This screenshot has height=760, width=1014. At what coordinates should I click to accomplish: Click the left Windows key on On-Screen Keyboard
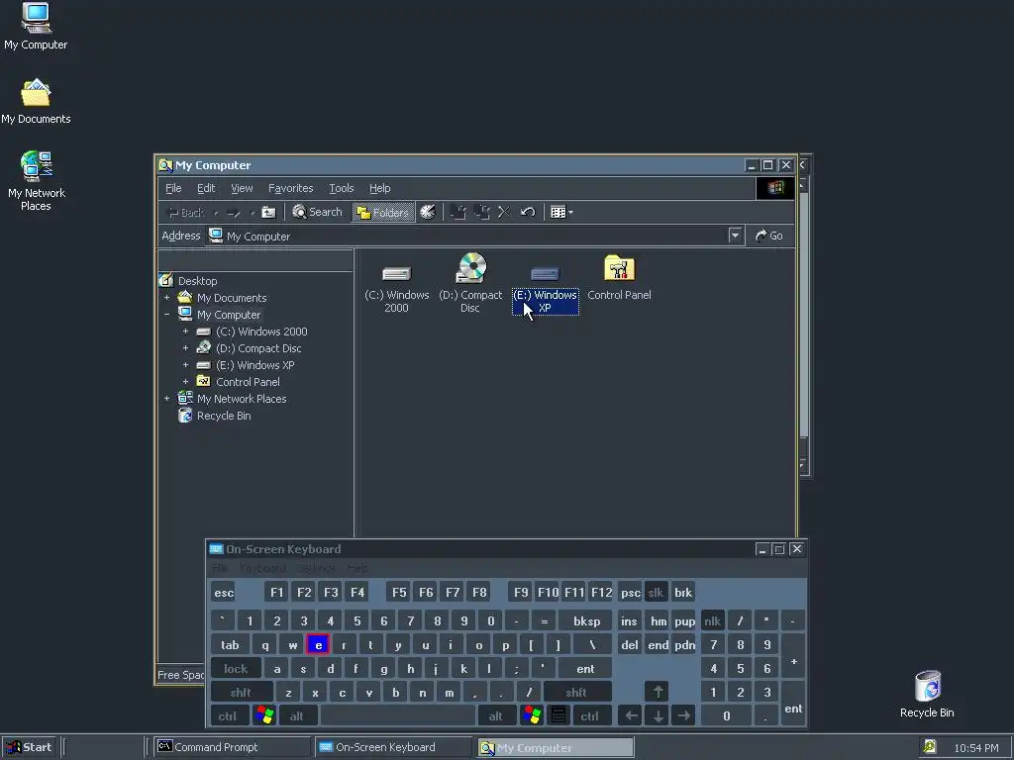pos(264,715)
